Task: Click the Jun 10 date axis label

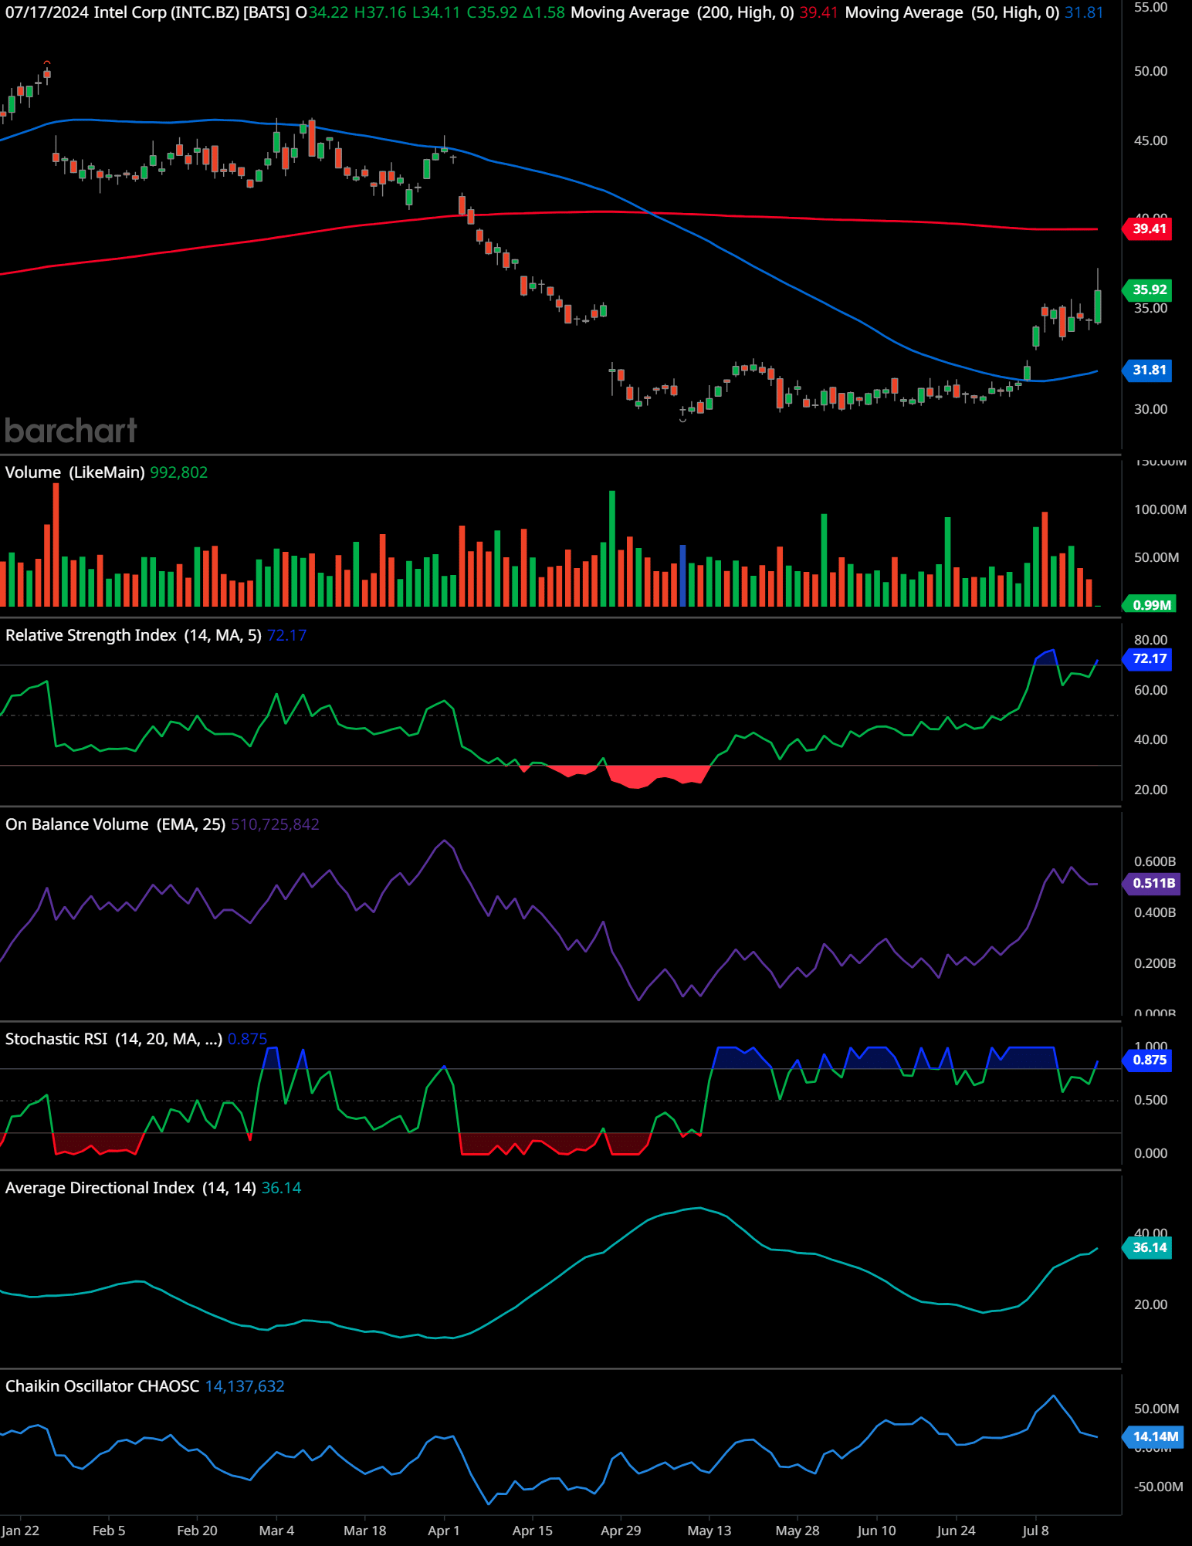Action: coord(876,1531)
